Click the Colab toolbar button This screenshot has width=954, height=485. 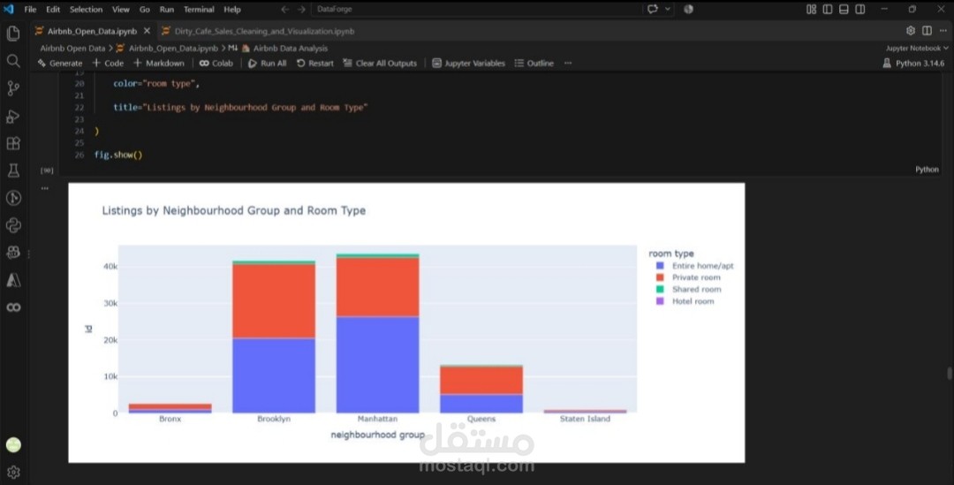[216, 63]
